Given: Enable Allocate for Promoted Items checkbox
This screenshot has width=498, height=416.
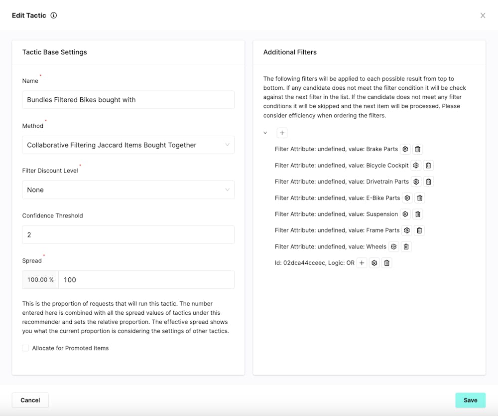Looking at the screenshot, I should (25, 348).
